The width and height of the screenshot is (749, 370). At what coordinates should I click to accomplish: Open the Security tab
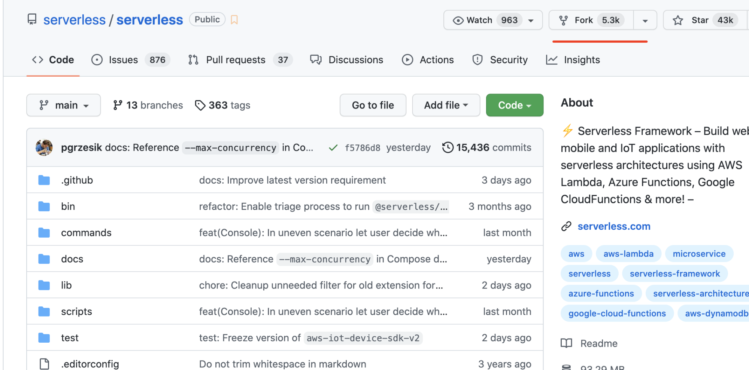click(500, 60)
